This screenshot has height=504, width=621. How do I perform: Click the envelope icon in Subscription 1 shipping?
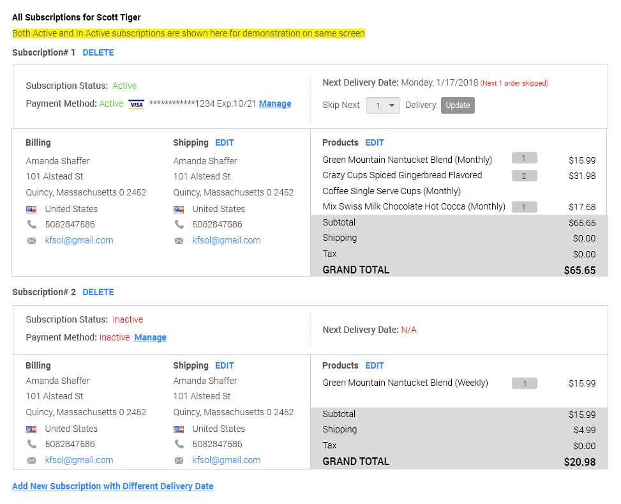[x=179, y=241]
